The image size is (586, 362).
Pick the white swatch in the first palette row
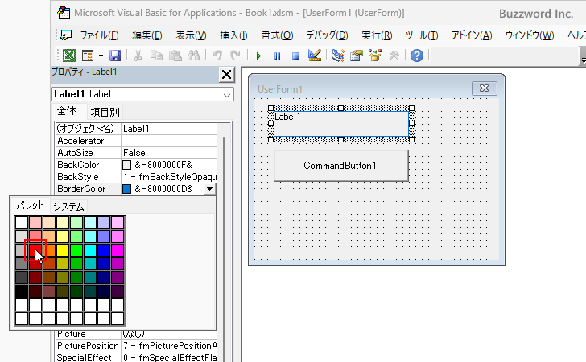(22, 223)
